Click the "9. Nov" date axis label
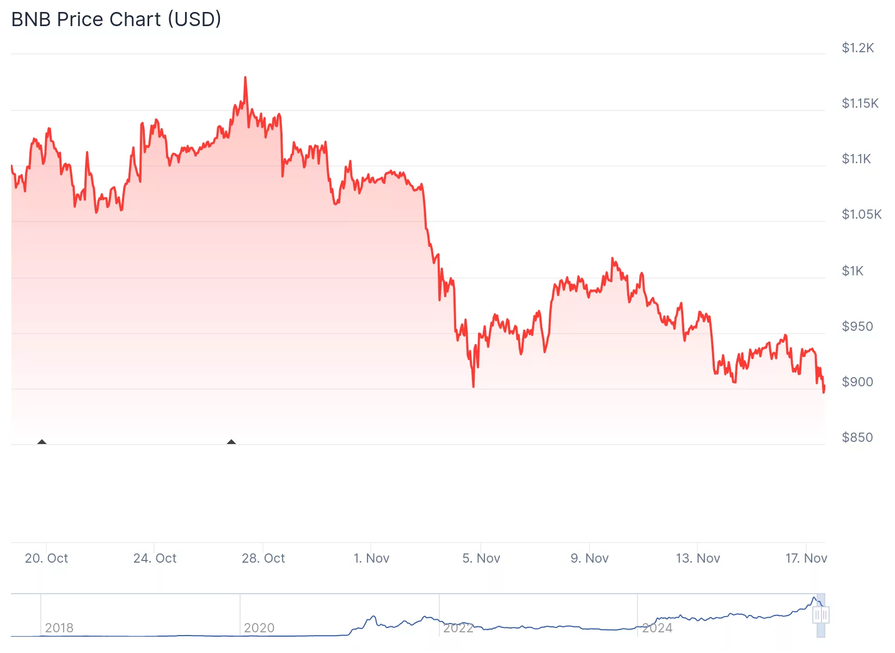This screenshot has width=895, height=653. (x=589, y=558)
